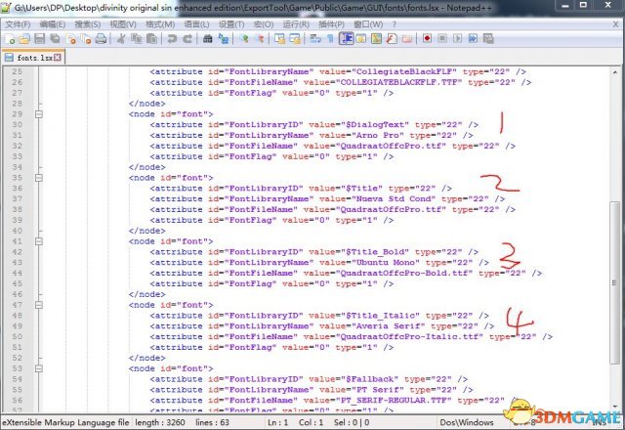Image resolution: width=625 pixels, height=430 pixels.
Task: Redo the last undone edit
Action: click(x=187, y=39)
